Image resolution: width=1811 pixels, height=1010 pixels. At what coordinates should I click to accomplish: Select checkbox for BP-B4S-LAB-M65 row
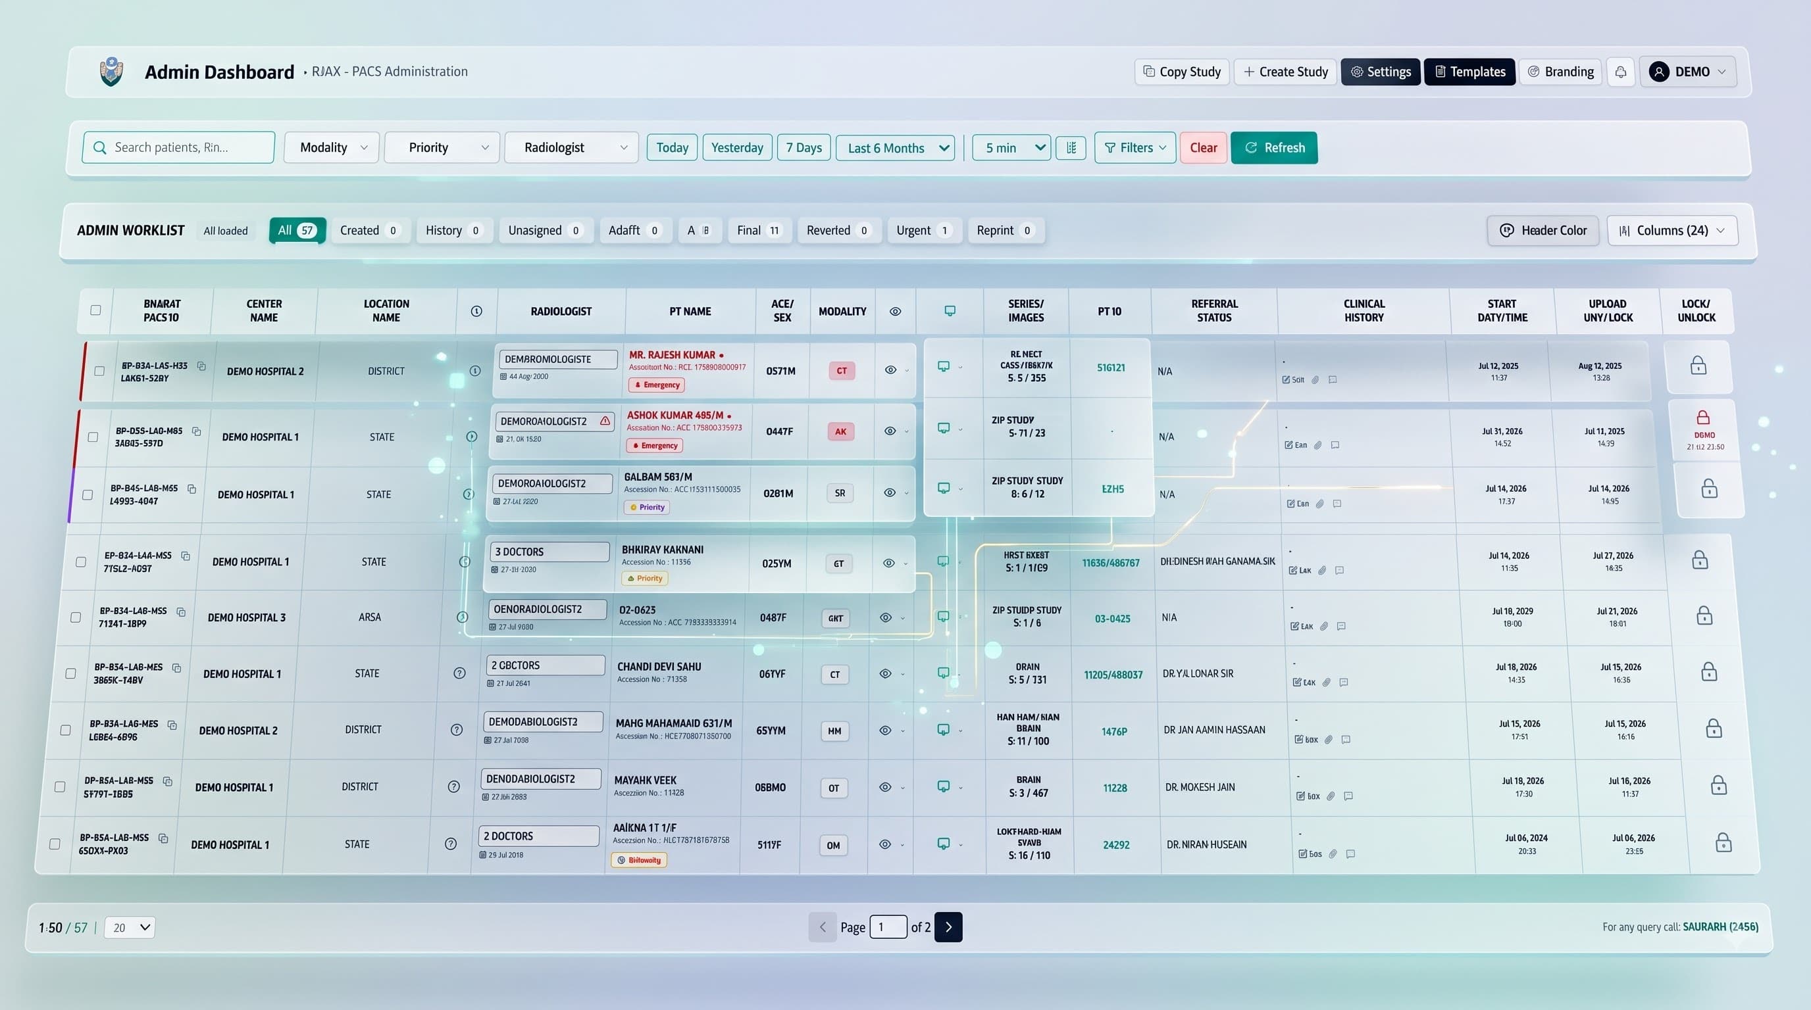[87, 495]
